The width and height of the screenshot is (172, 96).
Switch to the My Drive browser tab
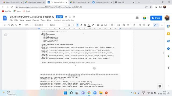(80, 2)
